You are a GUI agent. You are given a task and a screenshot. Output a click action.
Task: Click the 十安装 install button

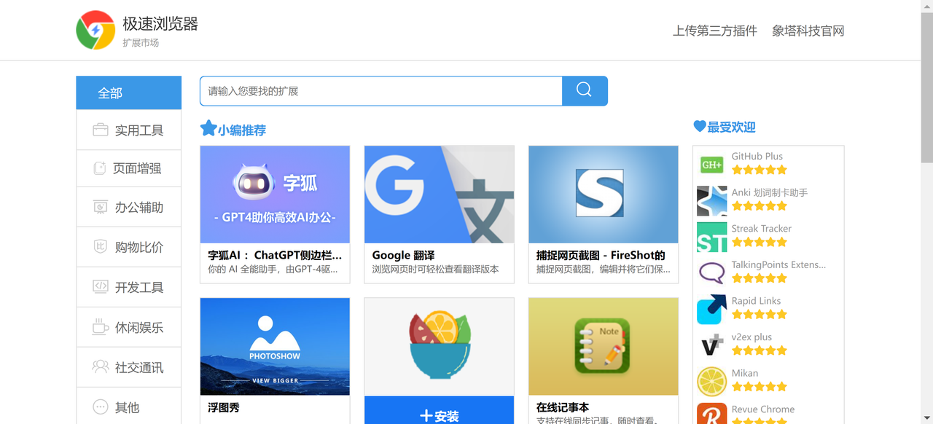(x=439, y=411)
